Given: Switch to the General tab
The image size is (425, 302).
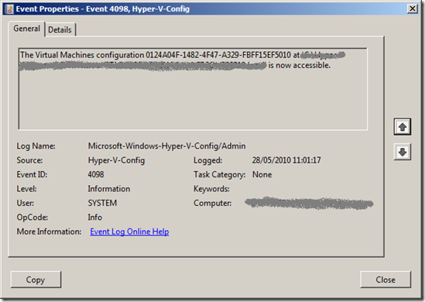Looking at the screenshot, I should [26, 29].
